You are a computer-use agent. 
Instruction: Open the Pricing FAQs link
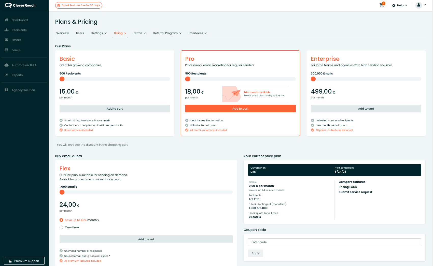pyautogui.click(x=347, y=187)
